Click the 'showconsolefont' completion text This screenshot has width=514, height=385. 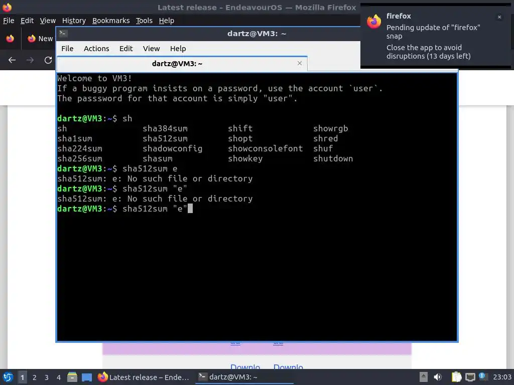265,148
